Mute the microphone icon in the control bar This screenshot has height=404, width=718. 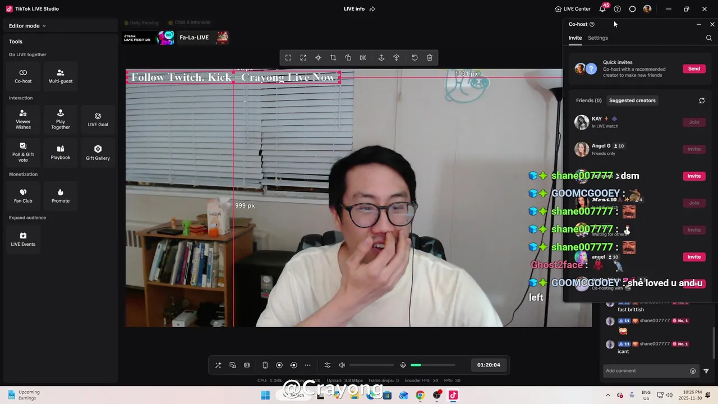tap(403, 365)
